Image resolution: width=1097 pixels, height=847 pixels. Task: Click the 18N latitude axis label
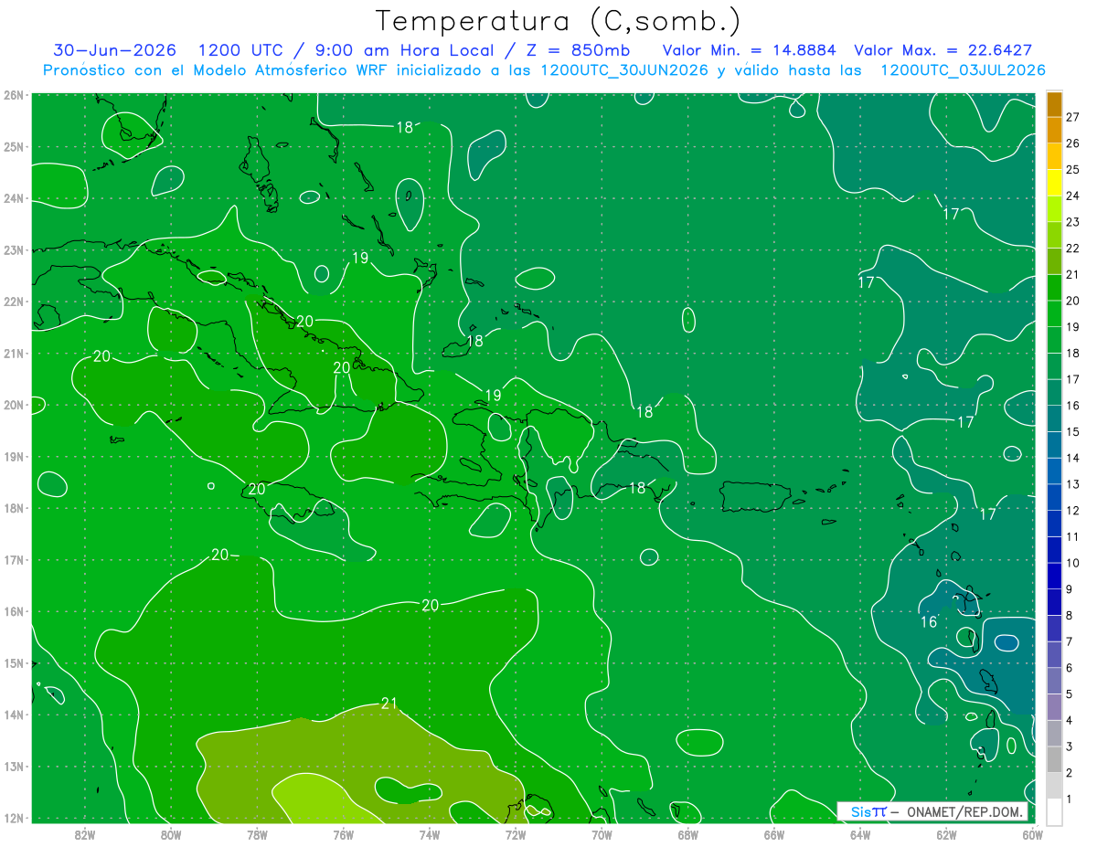pos(13,508)
